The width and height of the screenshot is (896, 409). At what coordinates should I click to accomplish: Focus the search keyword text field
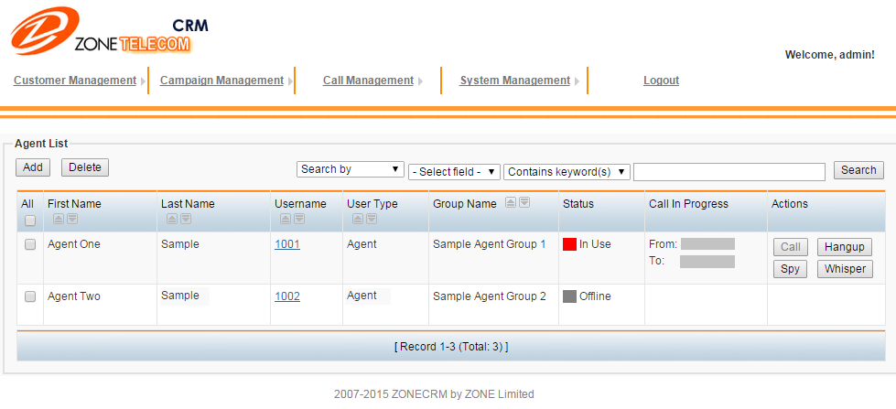coord(729,171)
